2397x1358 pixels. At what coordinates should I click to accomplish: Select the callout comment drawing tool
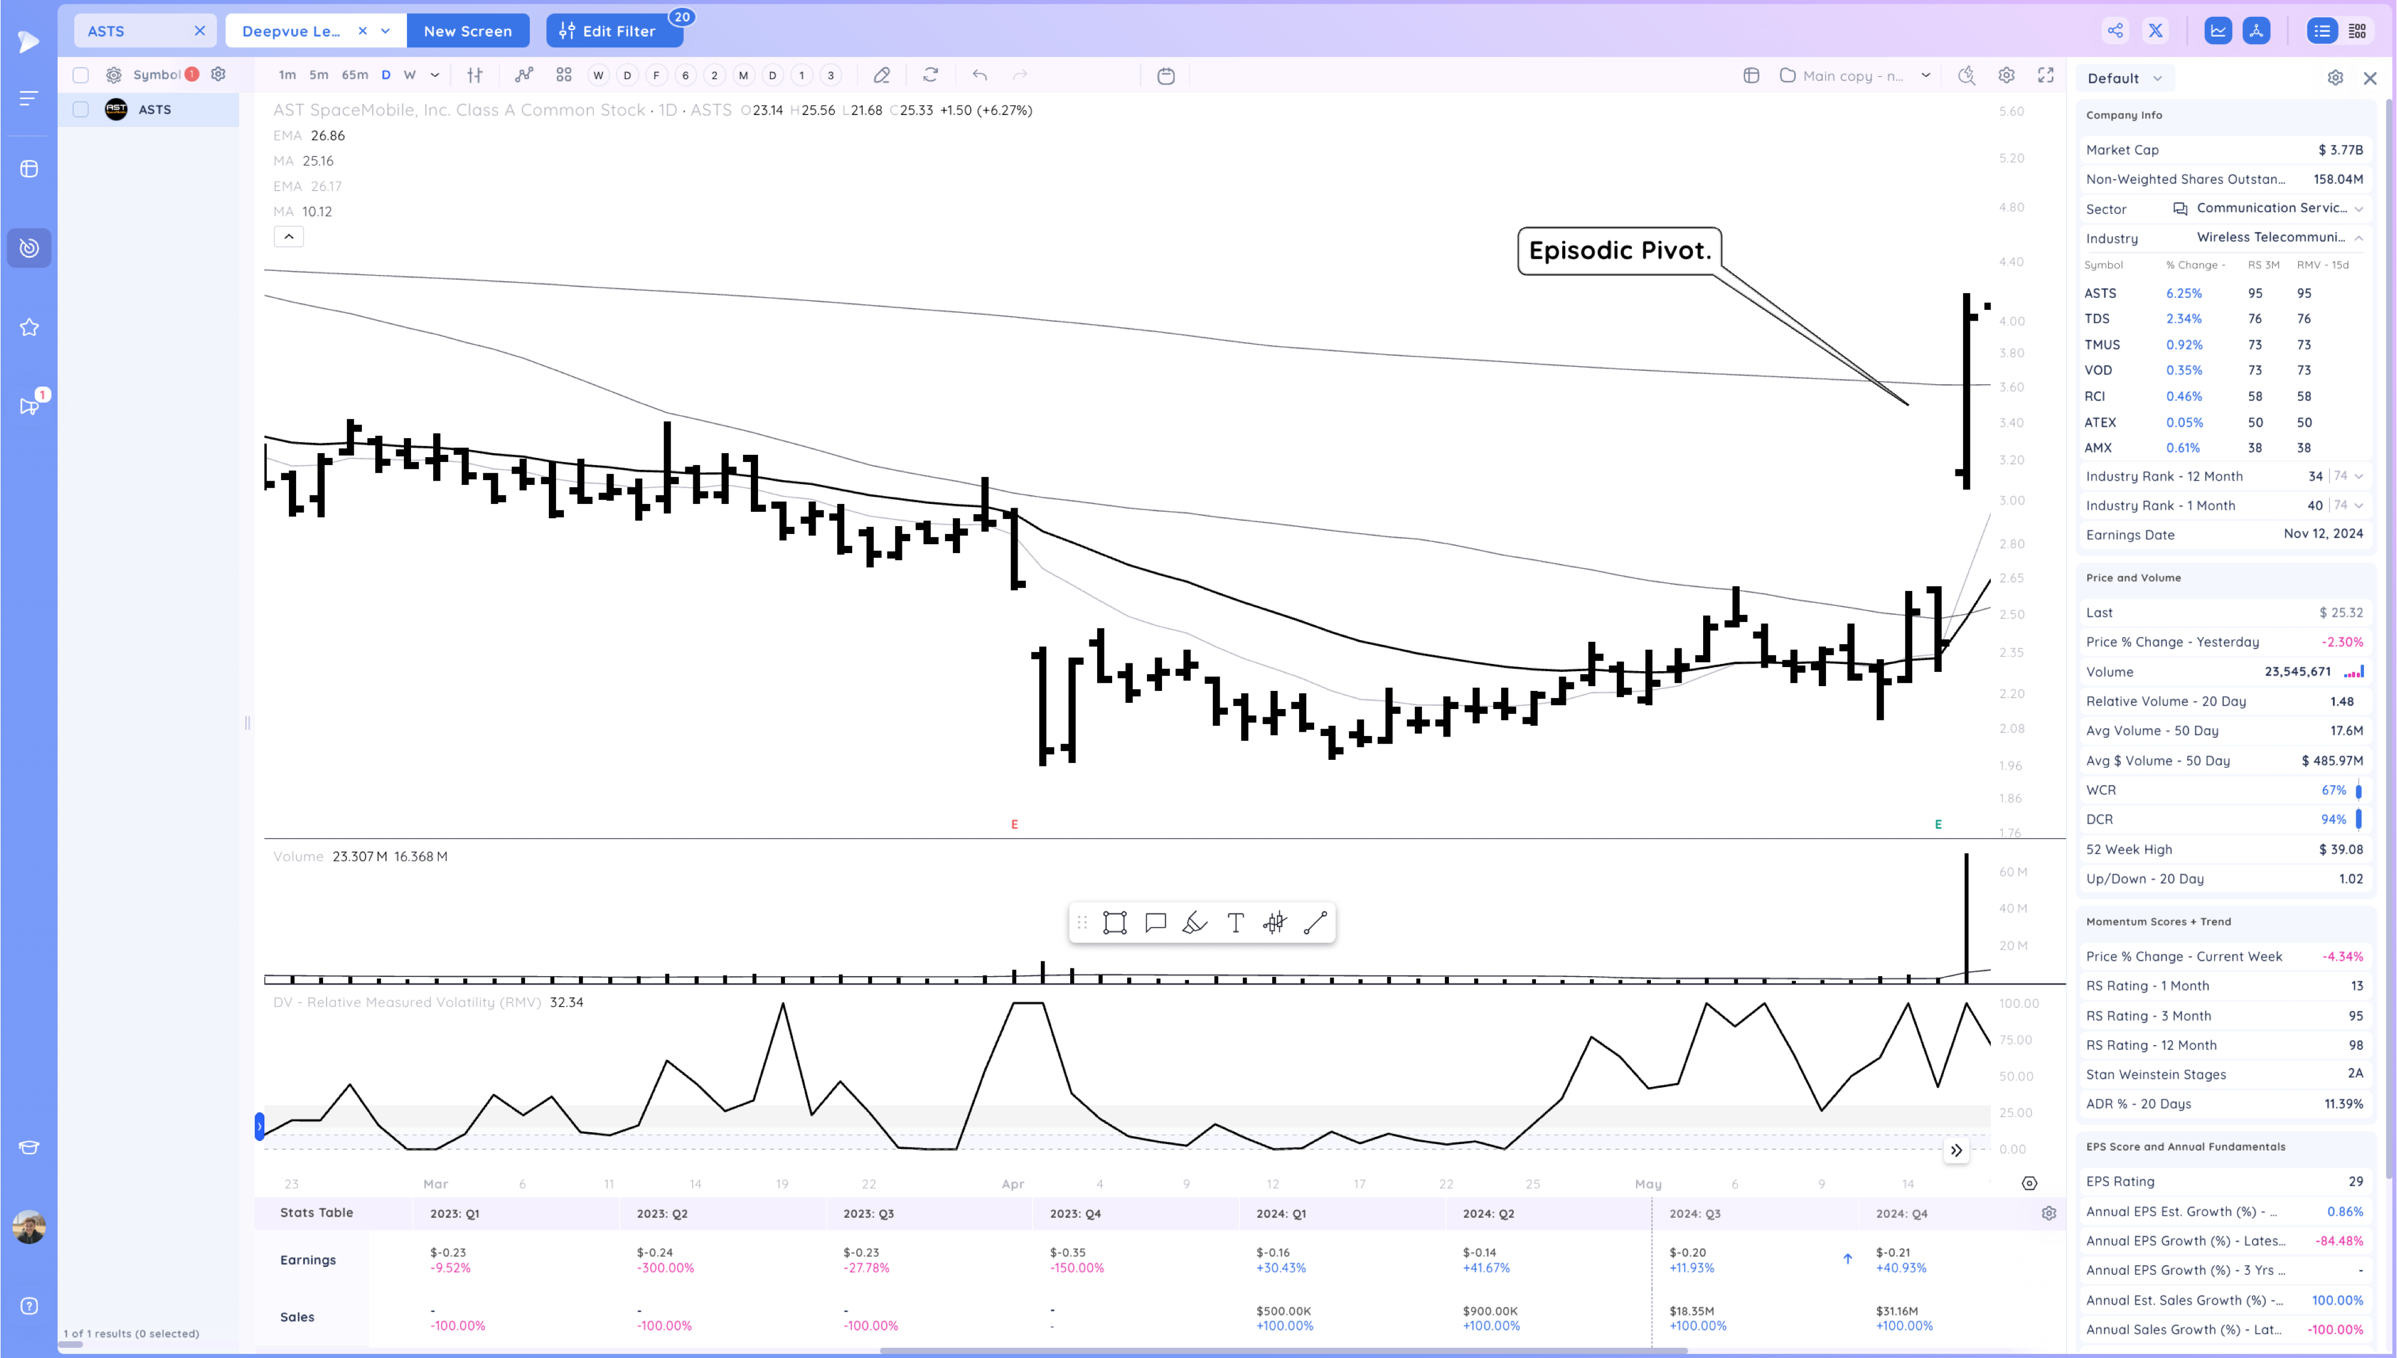(x=1155, y=922)
